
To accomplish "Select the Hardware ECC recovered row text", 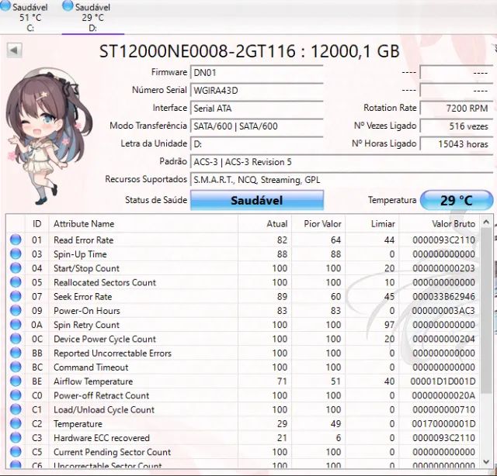I will (x=102, y=438).
